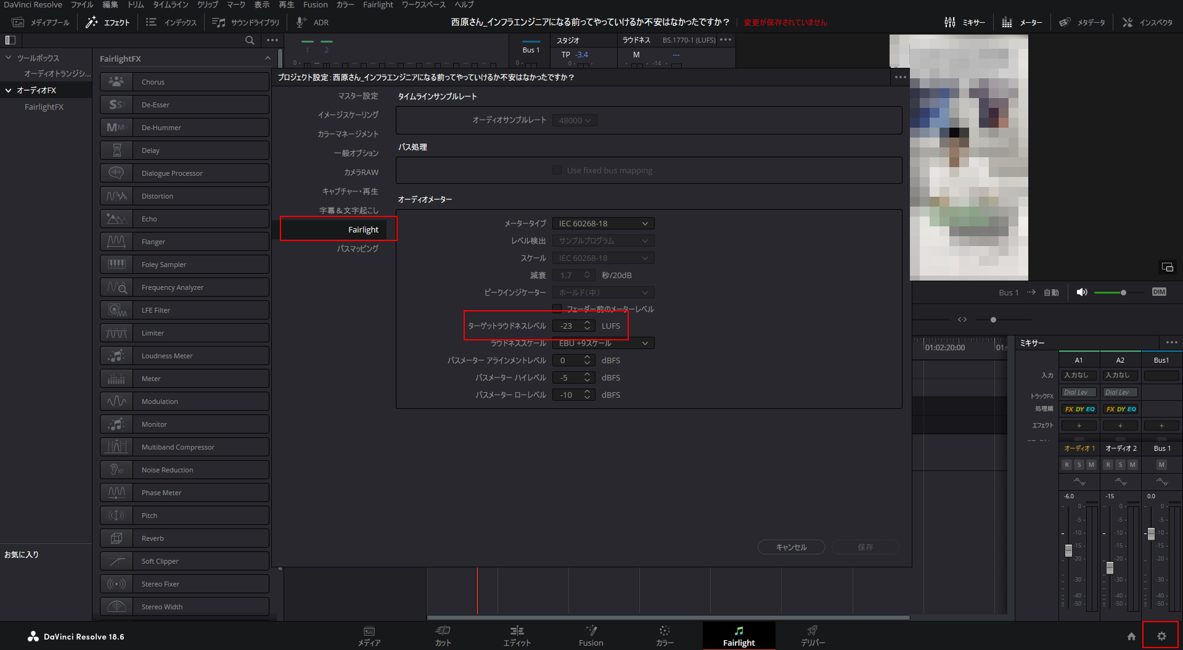Open loudness meter options menu

click(x=726, y=40)
